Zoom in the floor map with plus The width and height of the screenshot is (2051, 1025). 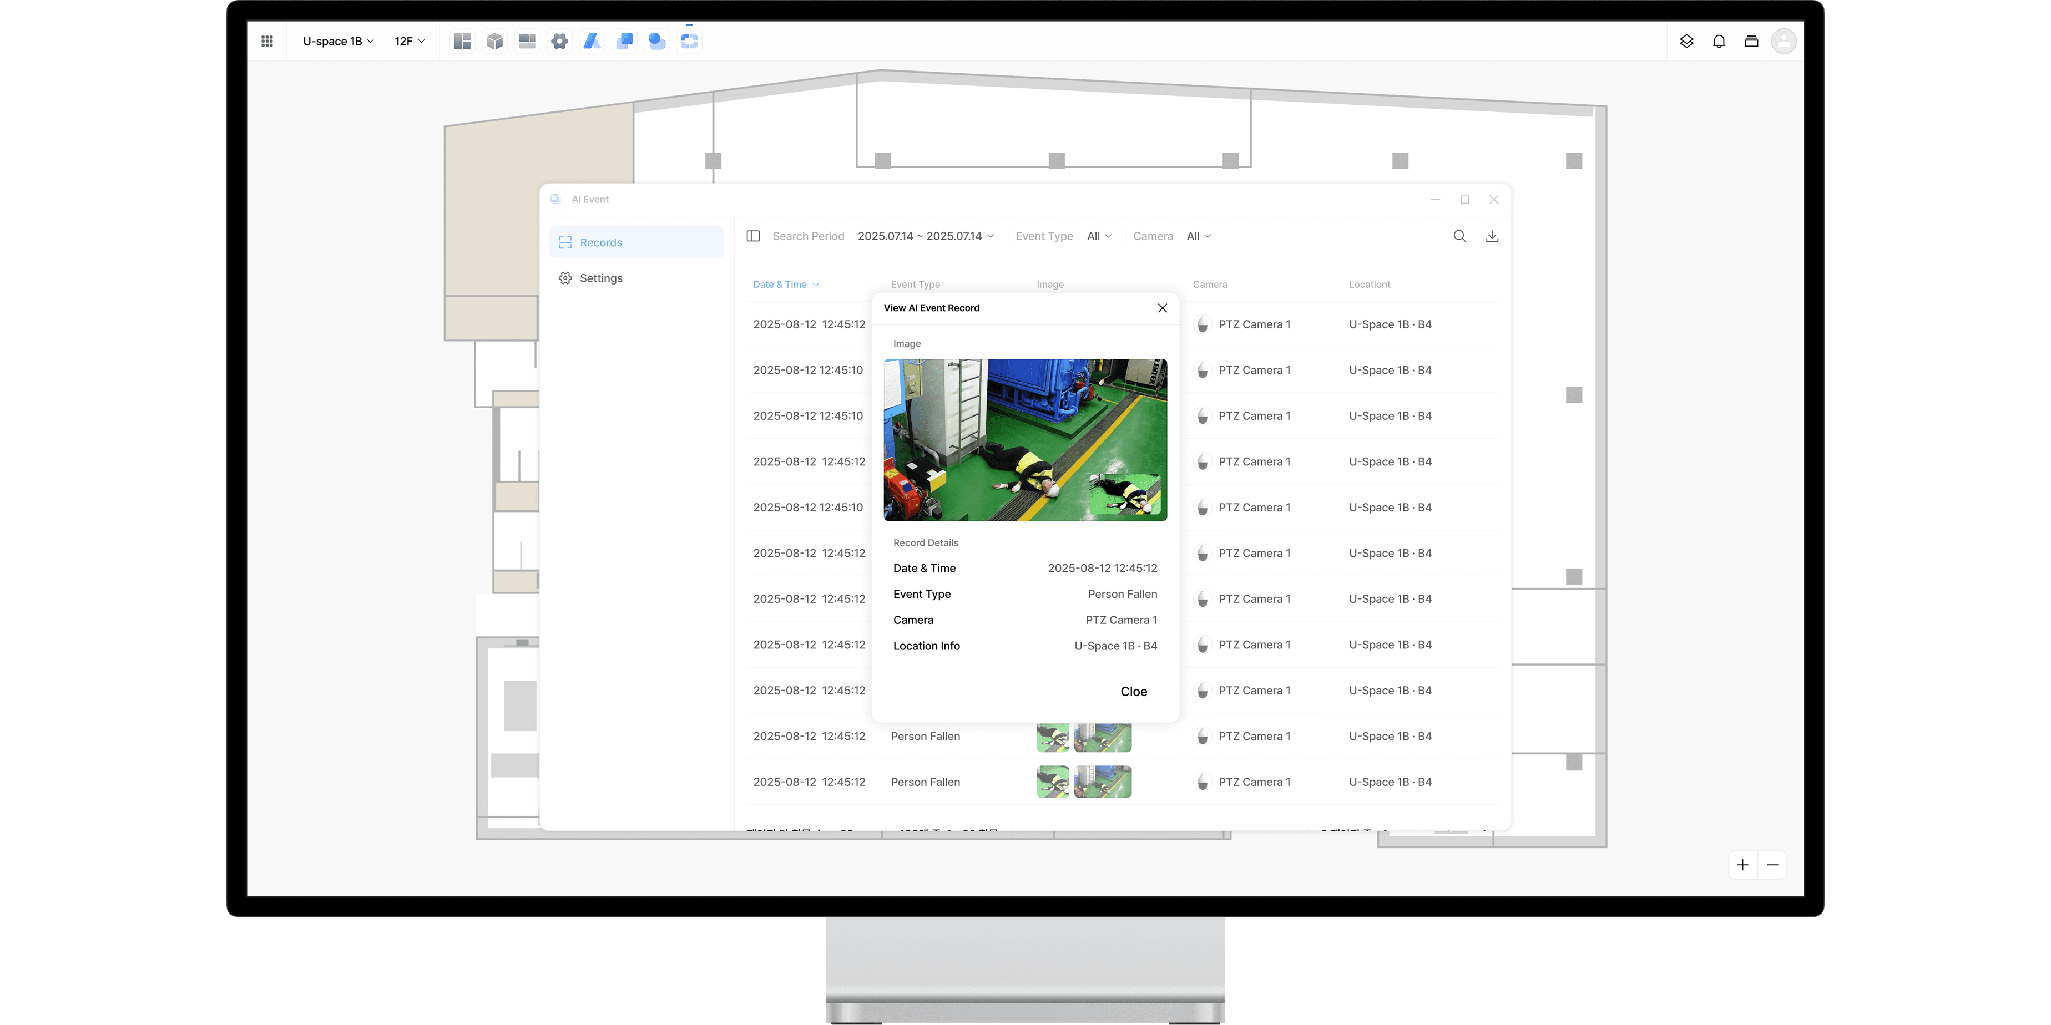[x=1743, y=865]
